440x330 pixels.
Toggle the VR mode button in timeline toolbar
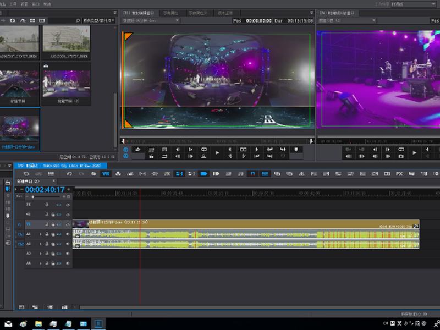pos(106,174)
